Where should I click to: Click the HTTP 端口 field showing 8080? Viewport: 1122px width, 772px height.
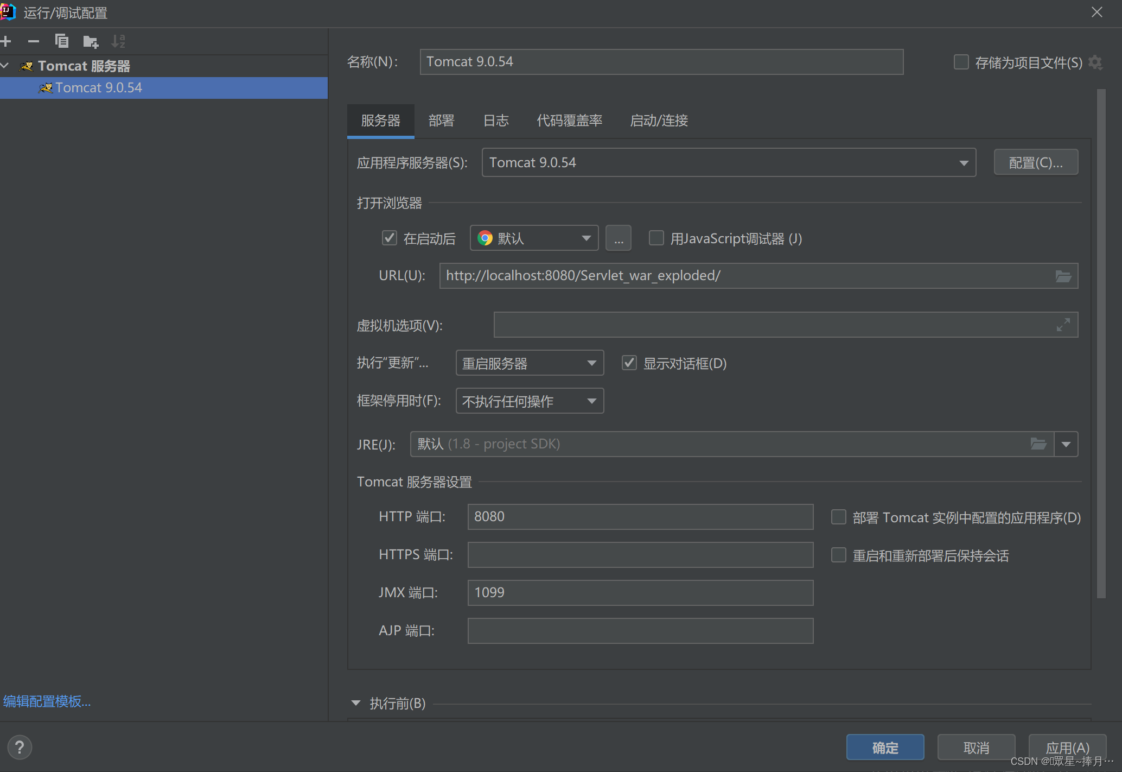tap(640, 517)
